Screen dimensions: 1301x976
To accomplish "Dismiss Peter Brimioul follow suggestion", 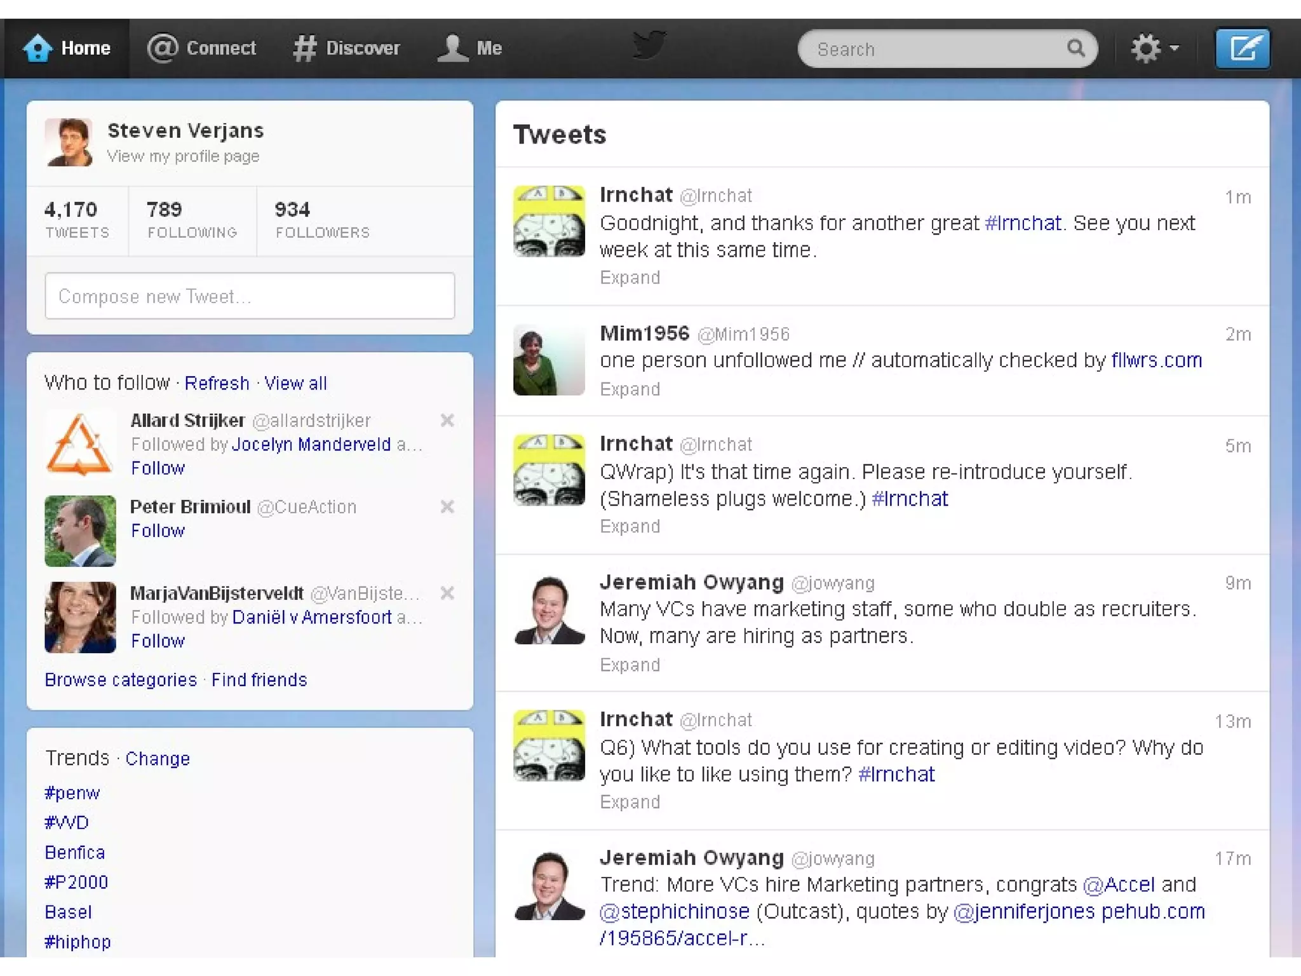I will click(447, 507).
